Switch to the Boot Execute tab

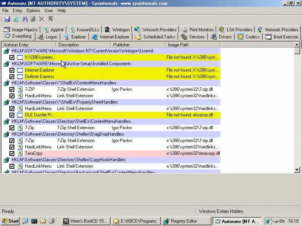point(282,37)
